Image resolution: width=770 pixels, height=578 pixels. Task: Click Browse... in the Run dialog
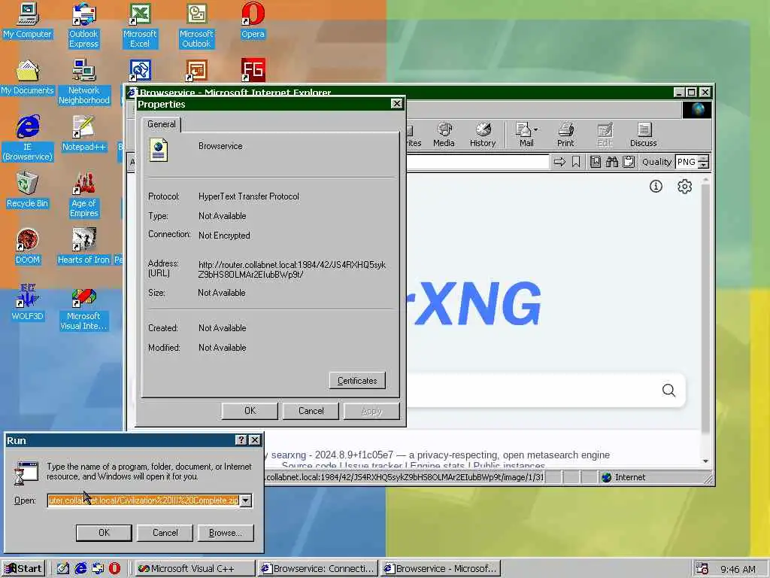[x=226, y=532]
